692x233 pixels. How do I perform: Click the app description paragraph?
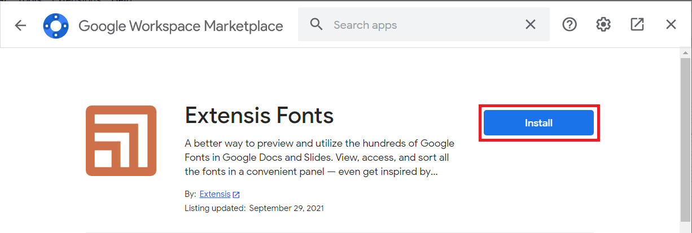319,157
